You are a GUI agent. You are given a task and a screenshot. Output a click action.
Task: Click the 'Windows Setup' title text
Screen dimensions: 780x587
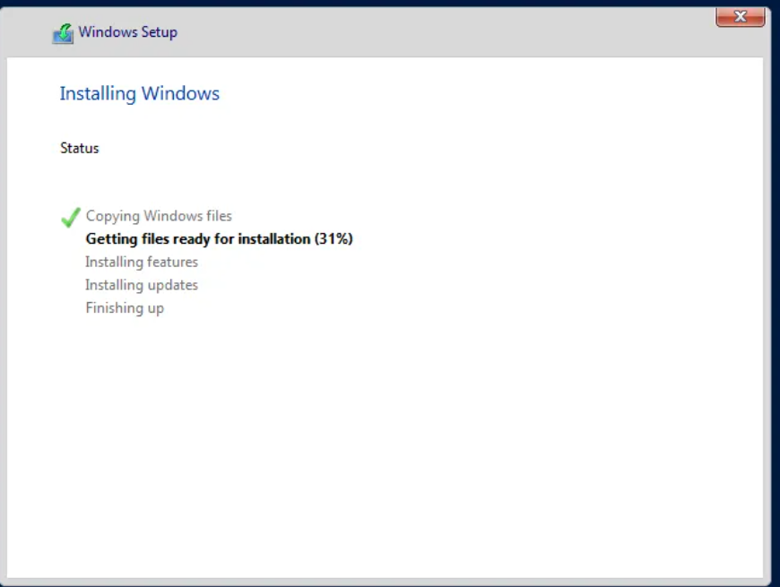tap(128, 32)
